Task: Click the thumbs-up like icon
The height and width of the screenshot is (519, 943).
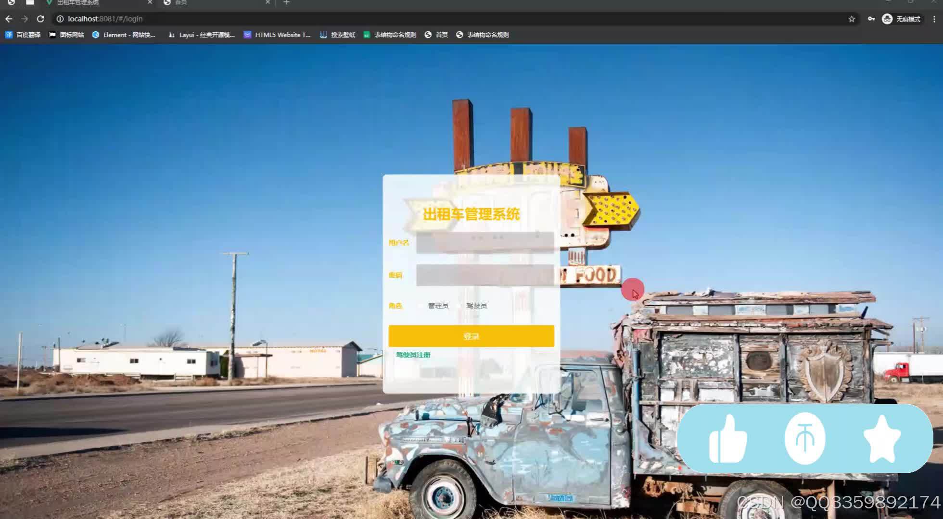Action: click(728, 439)
